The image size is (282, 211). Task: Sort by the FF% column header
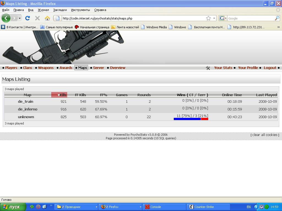click(104, 95)
